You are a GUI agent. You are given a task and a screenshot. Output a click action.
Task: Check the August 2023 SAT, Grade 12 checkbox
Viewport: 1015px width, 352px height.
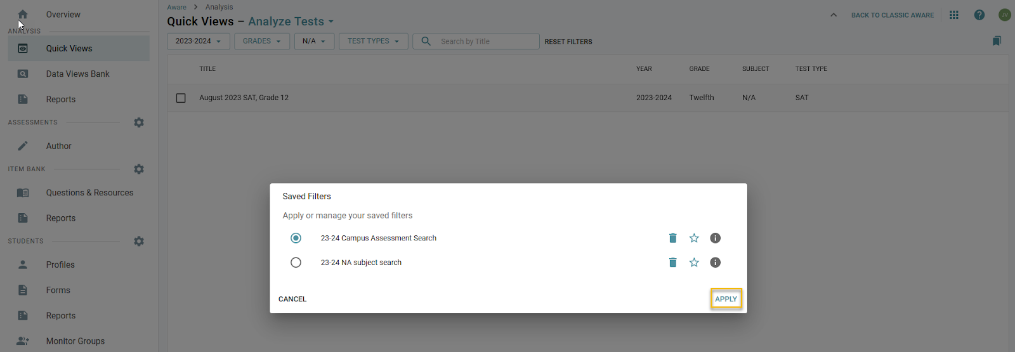point(181,98)
